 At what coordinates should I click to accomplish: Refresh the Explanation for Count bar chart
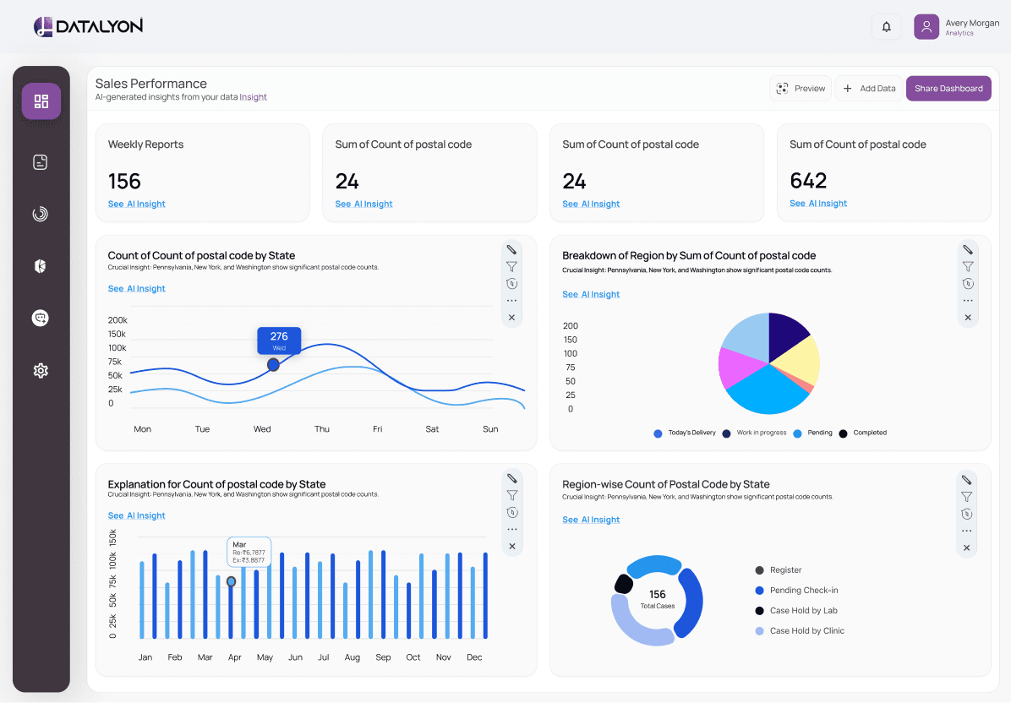pos(512,512)
